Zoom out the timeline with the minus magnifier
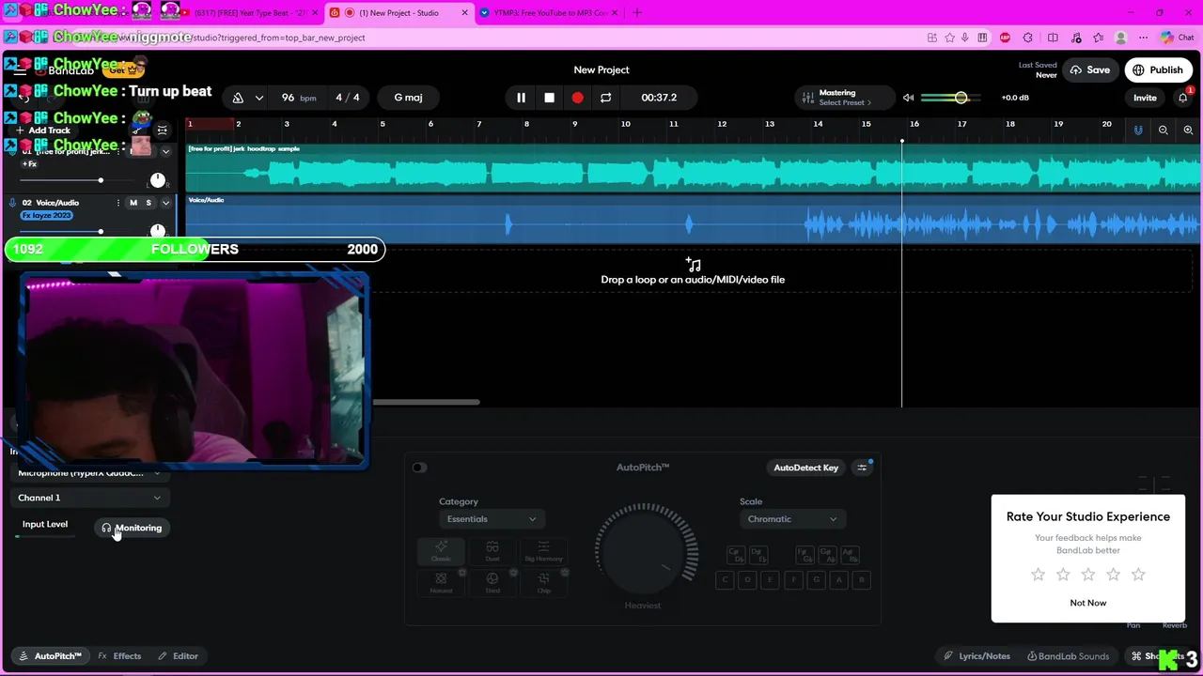The image size is (1203, 676). pos(1164,131)
